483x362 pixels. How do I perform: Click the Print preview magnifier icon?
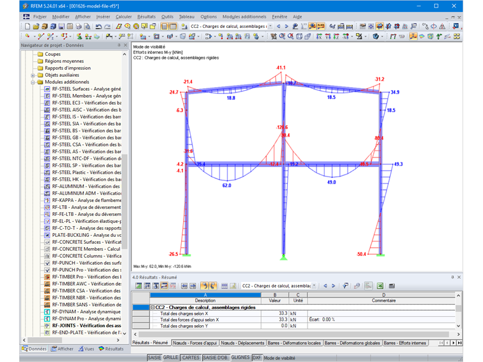click(88, 27)
